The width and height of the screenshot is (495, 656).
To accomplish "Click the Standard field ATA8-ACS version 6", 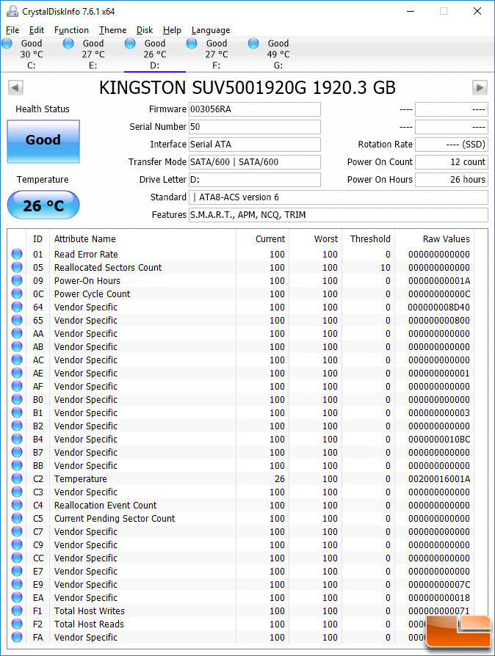I will coord(339,197).
